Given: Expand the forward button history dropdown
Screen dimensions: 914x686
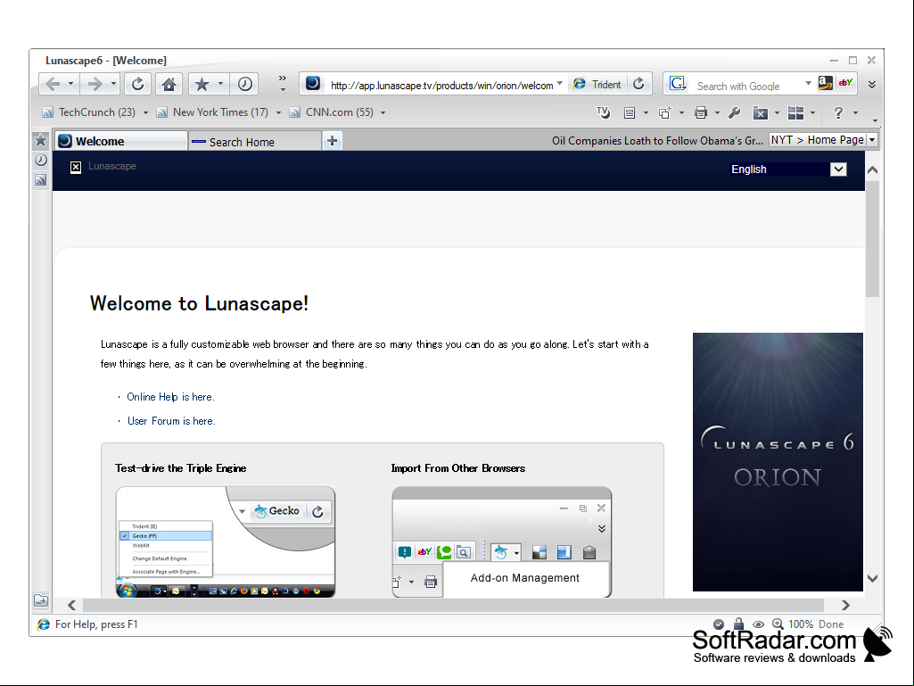Looking at the screenshot, I should [113, 84].
